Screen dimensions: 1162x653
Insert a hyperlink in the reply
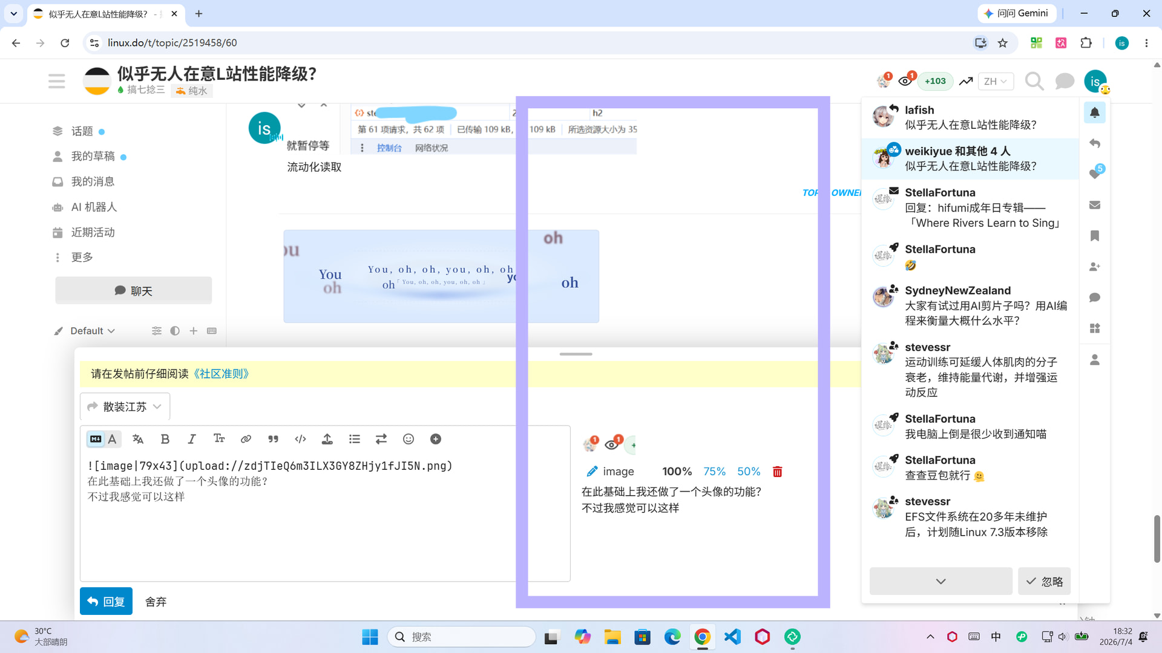point(246,439)
